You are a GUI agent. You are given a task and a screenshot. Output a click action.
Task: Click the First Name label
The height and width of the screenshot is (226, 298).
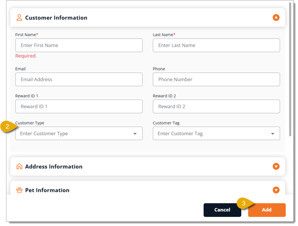(27, 35)
